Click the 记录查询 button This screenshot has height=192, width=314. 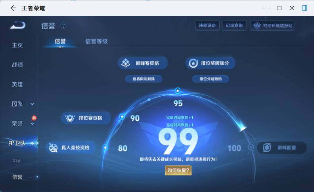[x=234, y=26]
